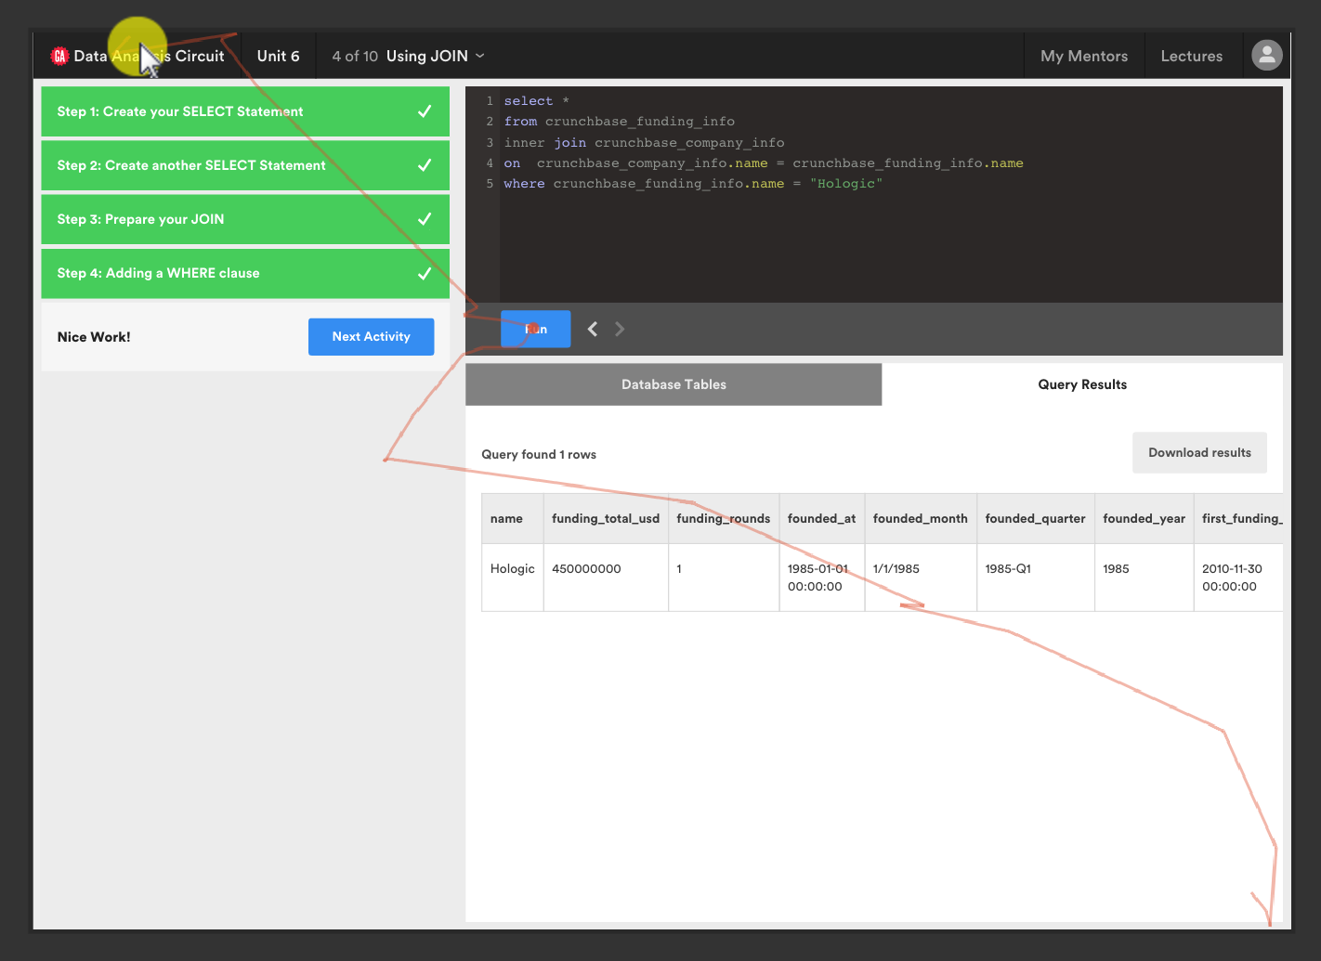Select the Query Results tab
Image resolution: width=1321 pixels, height=961 pixels.
pos(1082,384)
